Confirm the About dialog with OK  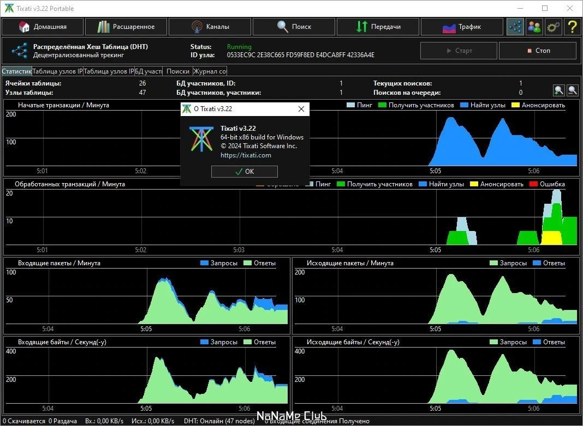(244, 172)
